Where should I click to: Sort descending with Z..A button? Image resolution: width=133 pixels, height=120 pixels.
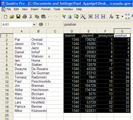pyautogui.click(x=128, y=18)
